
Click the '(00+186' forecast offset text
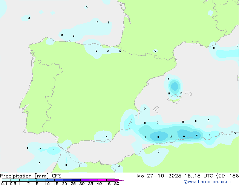[228, 176]
